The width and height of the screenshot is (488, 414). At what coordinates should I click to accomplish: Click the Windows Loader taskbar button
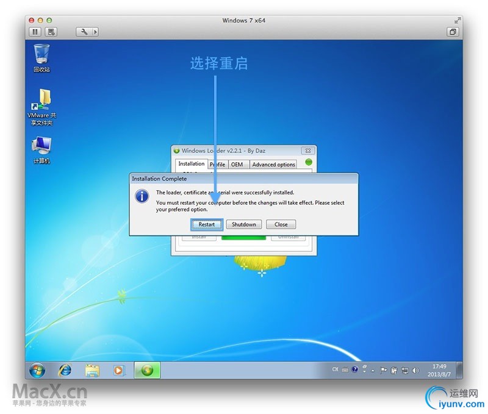147,370
